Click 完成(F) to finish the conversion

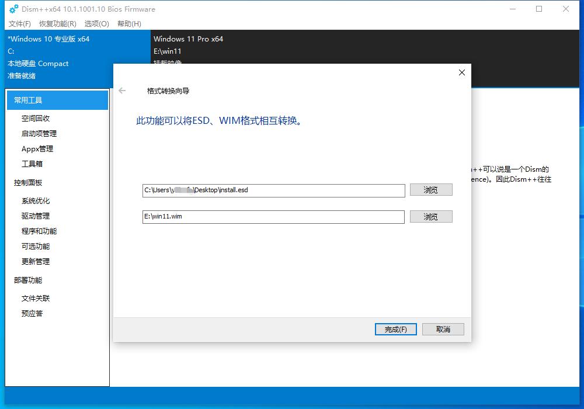pos(395,329)
